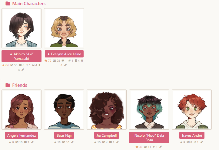
Task: Click the Main Characters folder title link
Action: [29, 4]
